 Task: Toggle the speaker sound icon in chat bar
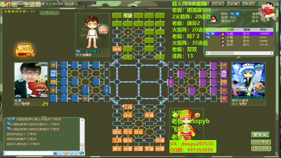click(71, 153)
